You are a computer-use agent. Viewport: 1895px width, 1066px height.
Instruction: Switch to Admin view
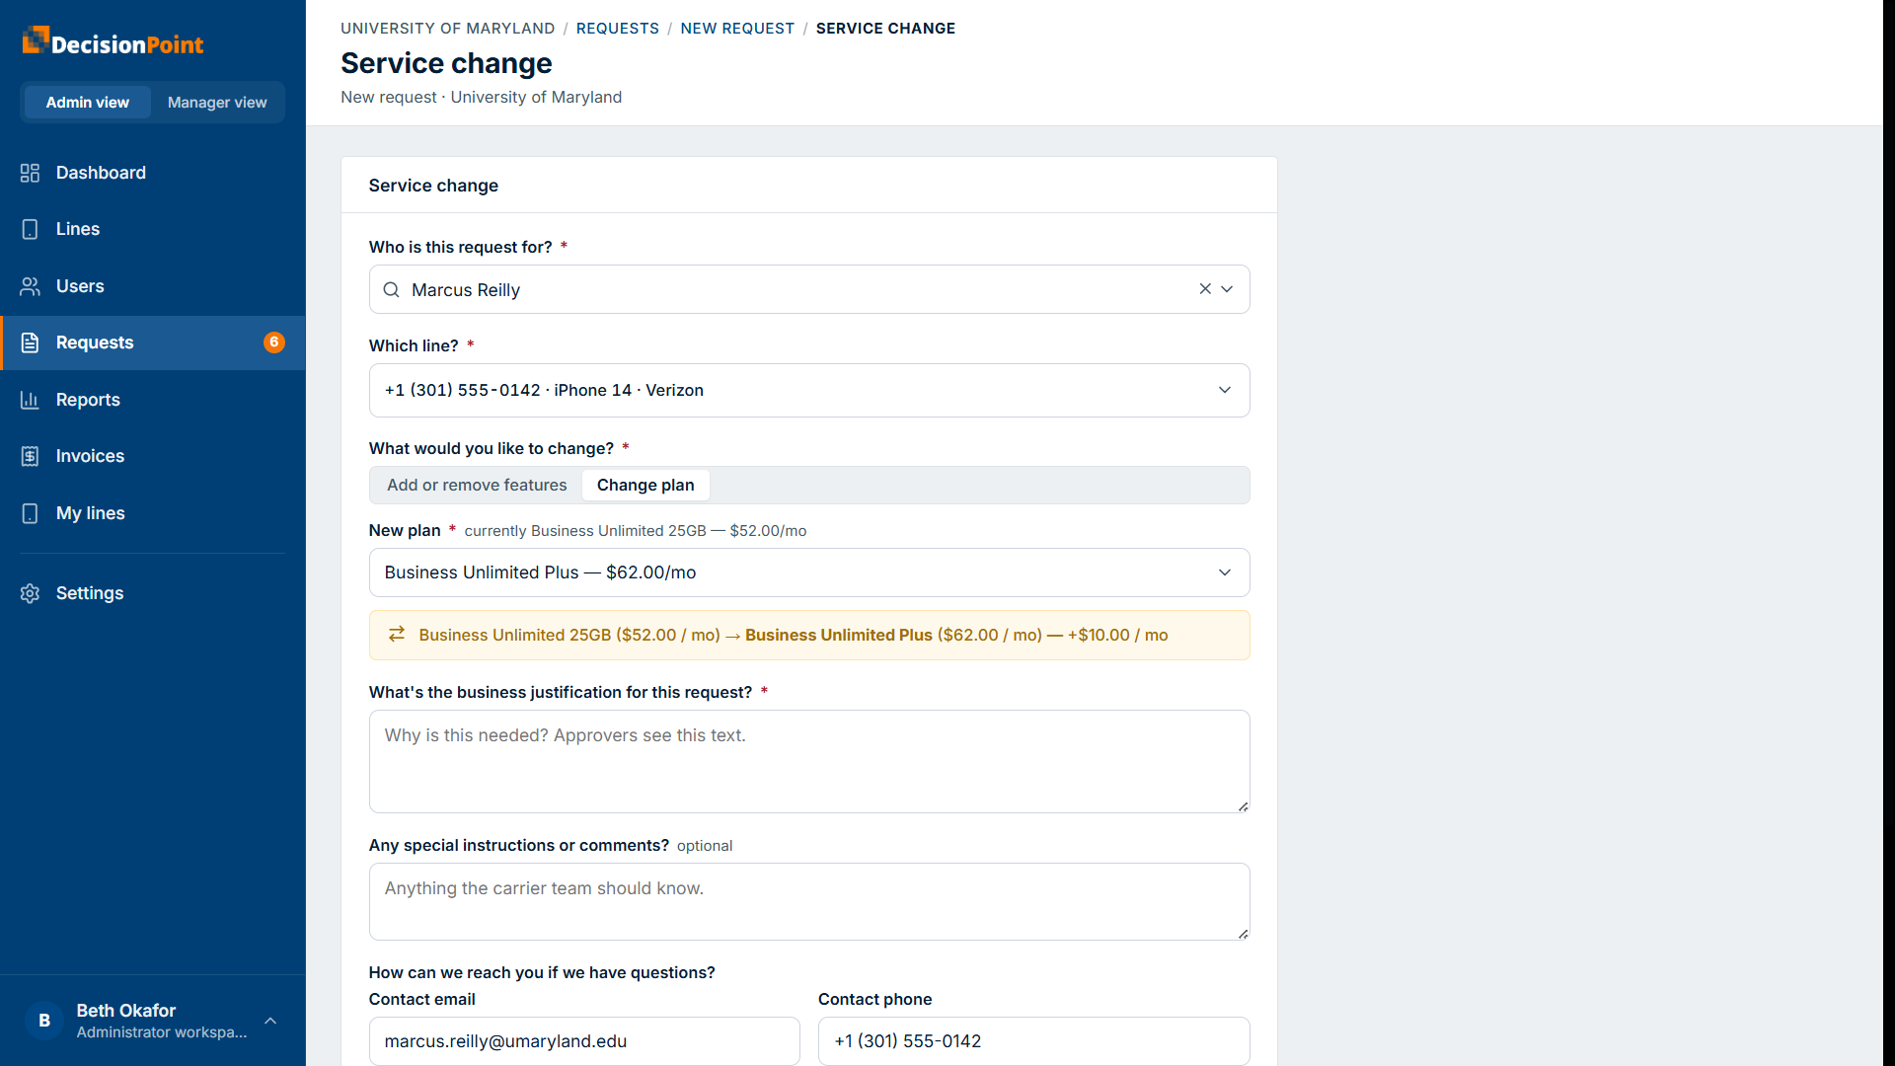pos(88,103)
